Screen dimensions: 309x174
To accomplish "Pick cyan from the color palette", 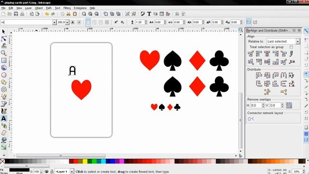I will tap(103, 161).
